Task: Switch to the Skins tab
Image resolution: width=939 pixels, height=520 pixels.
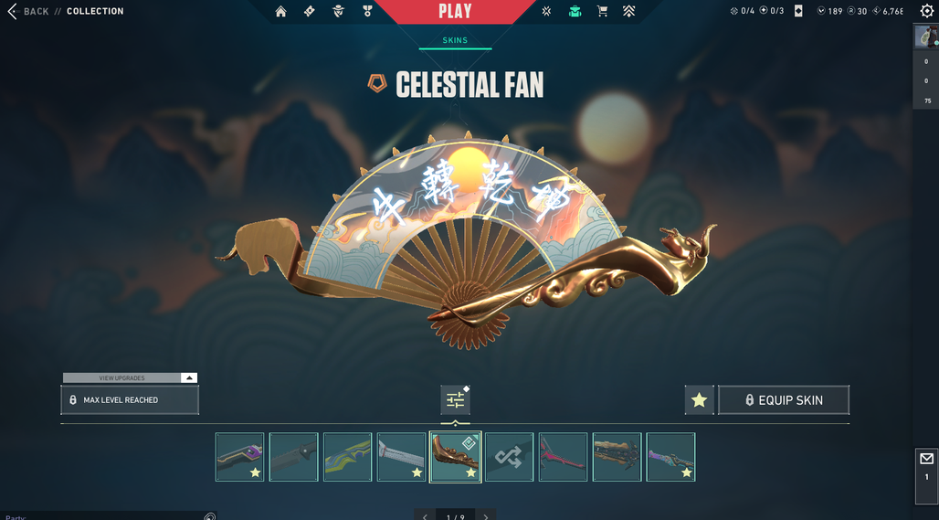Action: click(x=455, y=40)
